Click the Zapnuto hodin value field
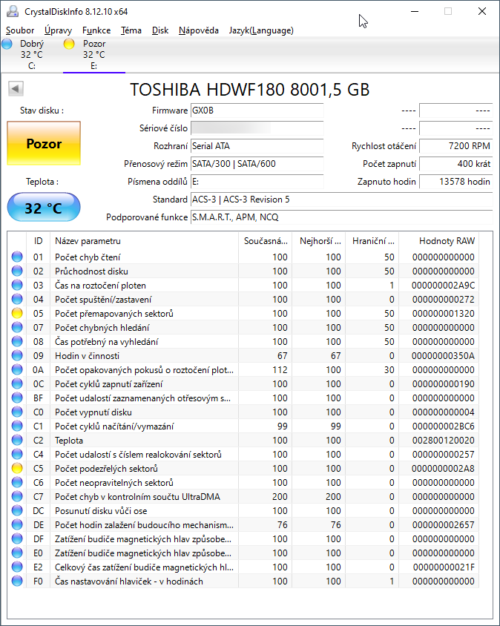This screenshot has width=500, height=626. [455, 182]
